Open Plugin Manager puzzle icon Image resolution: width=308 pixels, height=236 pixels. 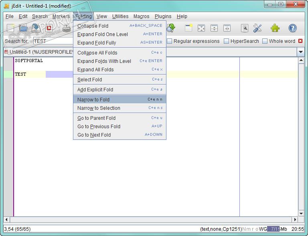click(x=275, y=28)
